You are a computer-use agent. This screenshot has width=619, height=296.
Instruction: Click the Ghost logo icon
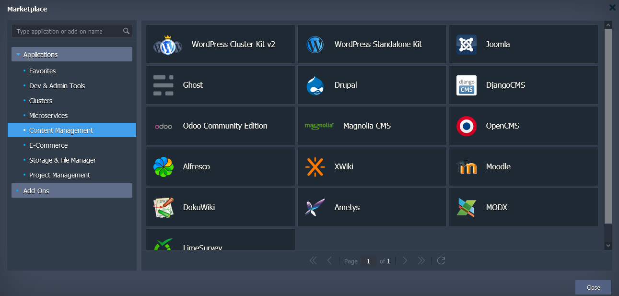click(164, 85)
